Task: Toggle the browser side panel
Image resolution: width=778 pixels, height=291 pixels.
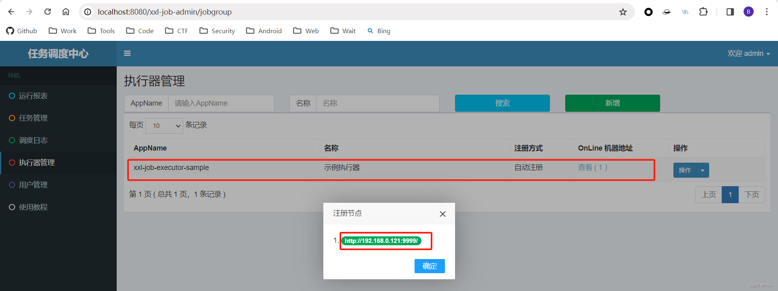Action: coord(730,12)
